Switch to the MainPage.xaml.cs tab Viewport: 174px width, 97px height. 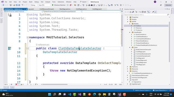(x=65, y=9)
